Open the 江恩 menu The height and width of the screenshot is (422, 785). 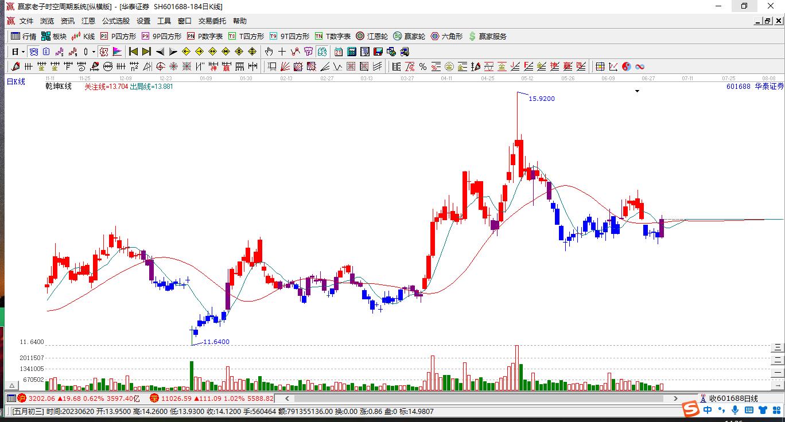click(88, 21)
